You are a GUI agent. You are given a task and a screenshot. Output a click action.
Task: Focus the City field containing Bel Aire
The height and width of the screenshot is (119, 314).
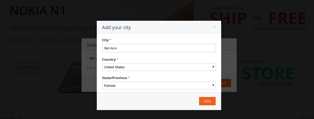pos(159,48)
